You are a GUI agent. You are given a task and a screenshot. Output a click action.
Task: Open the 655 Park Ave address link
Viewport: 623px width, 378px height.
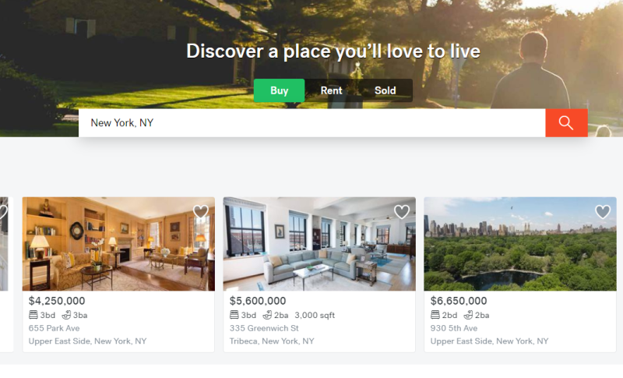(x=54, y=328)
